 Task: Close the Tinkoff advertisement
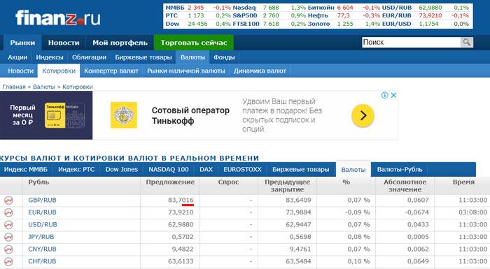[393, 95]
